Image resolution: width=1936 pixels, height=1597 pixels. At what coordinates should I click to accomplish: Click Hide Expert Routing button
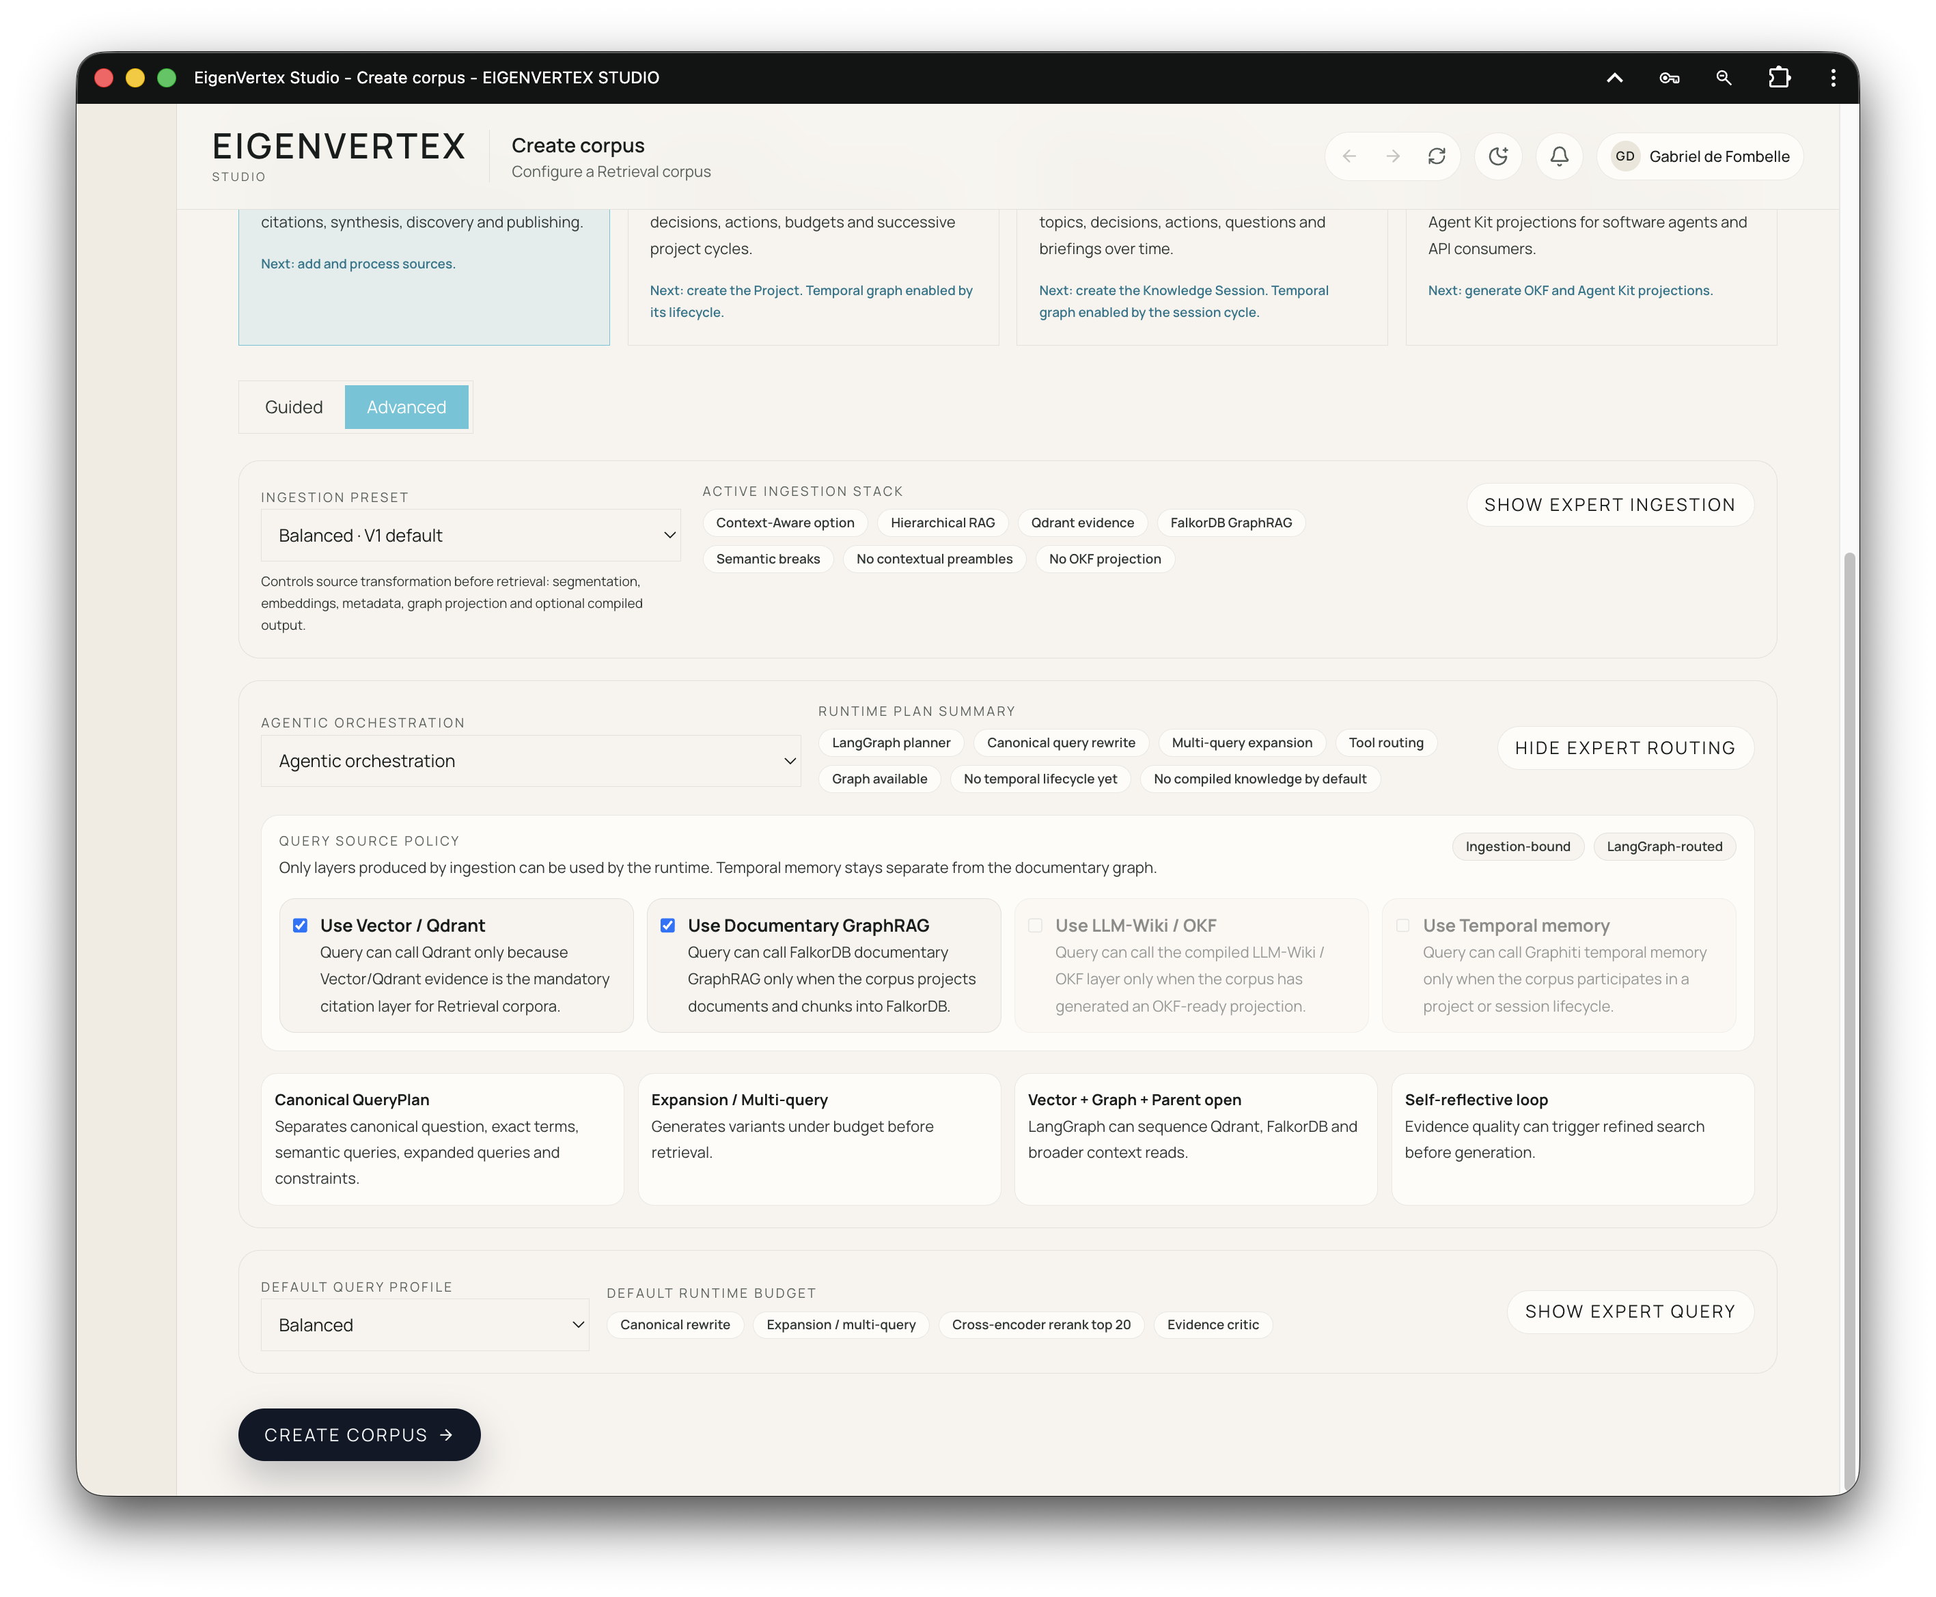coord(1625,748)
